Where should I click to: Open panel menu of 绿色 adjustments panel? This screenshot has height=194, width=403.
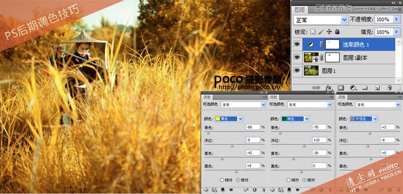(x=331, y=97)
